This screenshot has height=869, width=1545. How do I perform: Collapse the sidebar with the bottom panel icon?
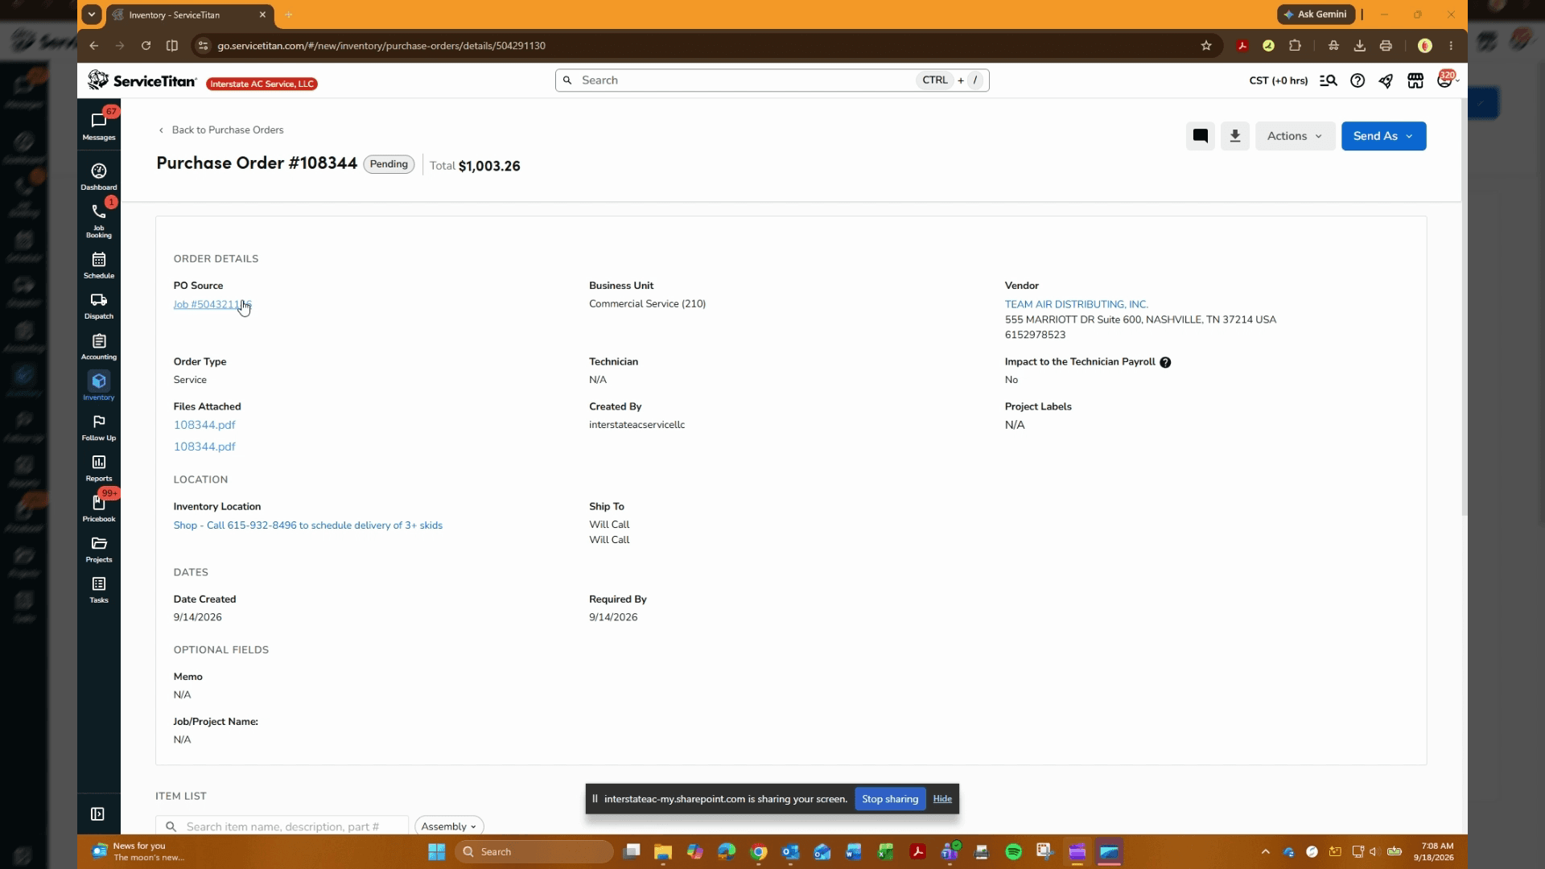click(98, 814)
